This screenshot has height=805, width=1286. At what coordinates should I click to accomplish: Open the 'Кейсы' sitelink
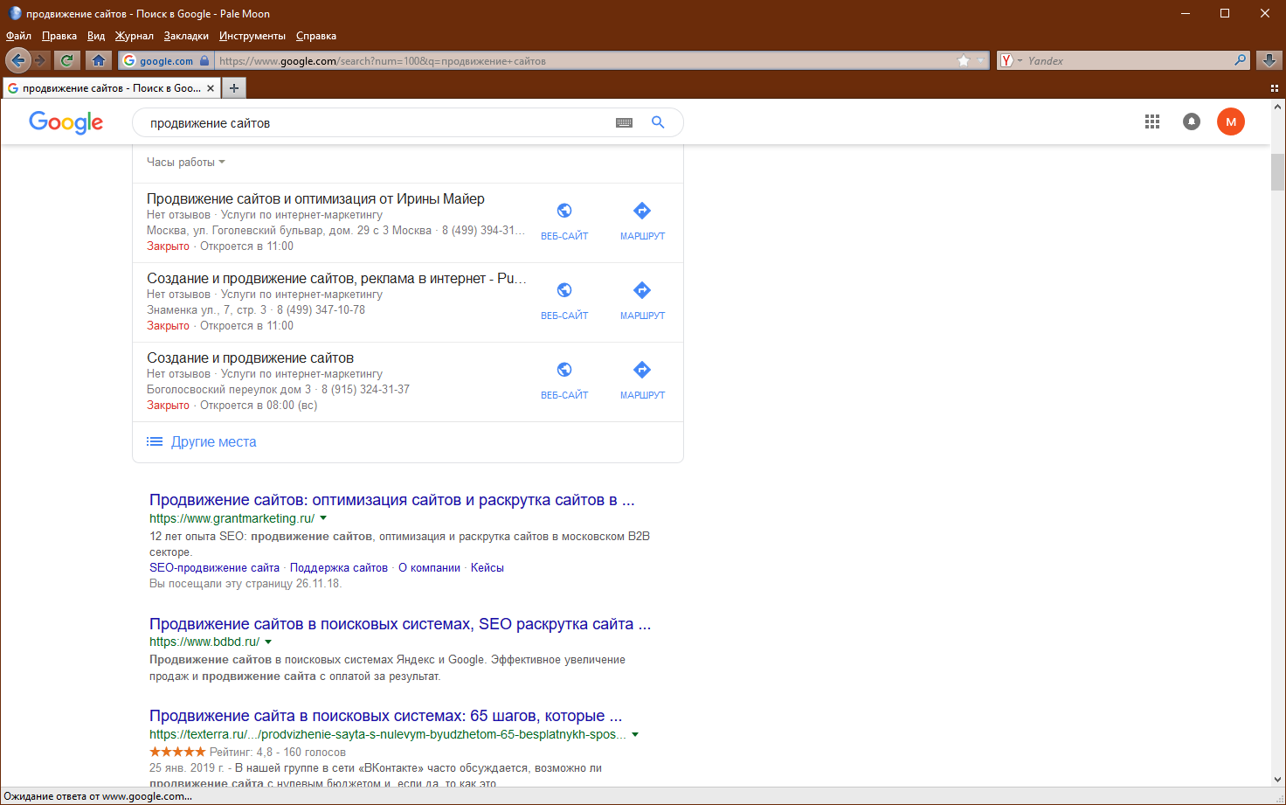(487, 568)
